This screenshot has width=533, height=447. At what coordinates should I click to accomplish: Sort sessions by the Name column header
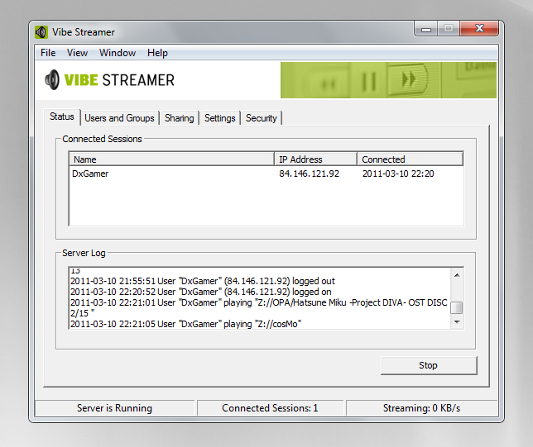click(171, 159)
